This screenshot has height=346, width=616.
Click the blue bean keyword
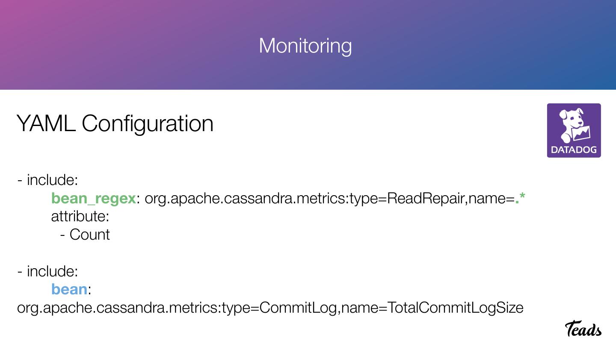pos(69,289)
